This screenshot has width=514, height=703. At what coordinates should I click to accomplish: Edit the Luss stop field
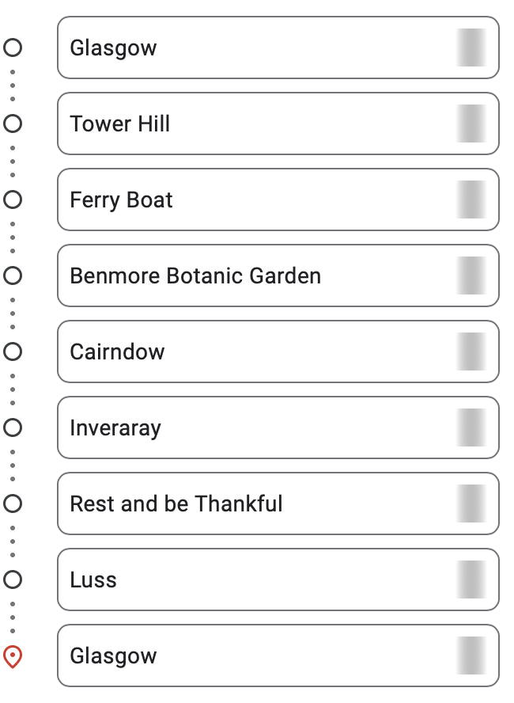278,579
